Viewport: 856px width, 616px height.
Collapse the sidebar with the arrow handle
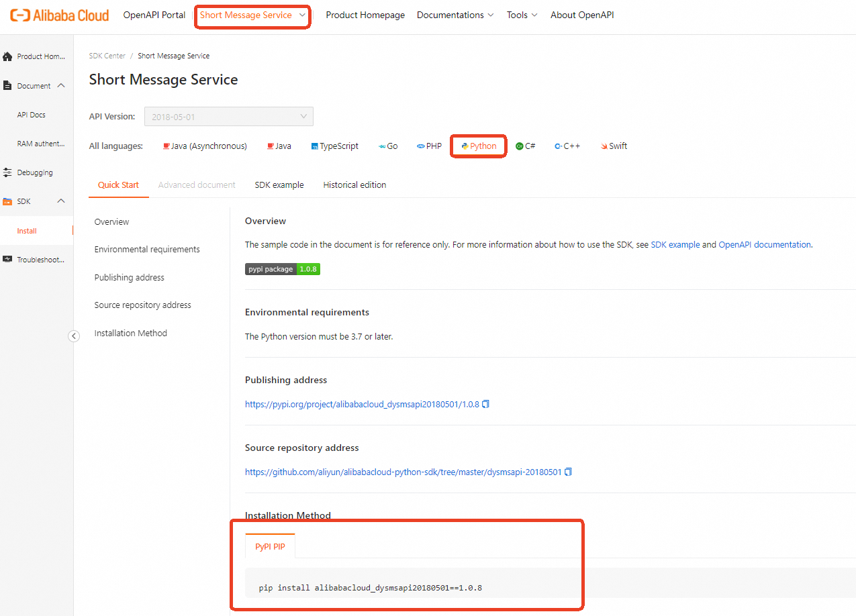(74, 336)
